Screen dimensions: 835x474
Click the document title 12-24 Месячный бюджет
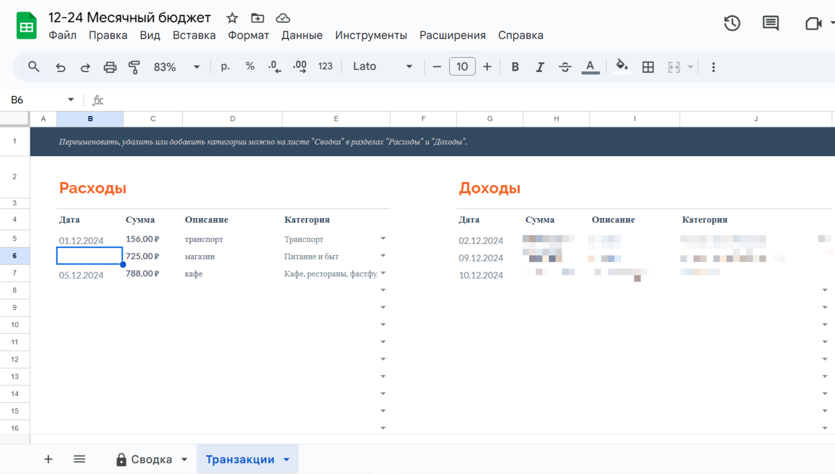129,18
